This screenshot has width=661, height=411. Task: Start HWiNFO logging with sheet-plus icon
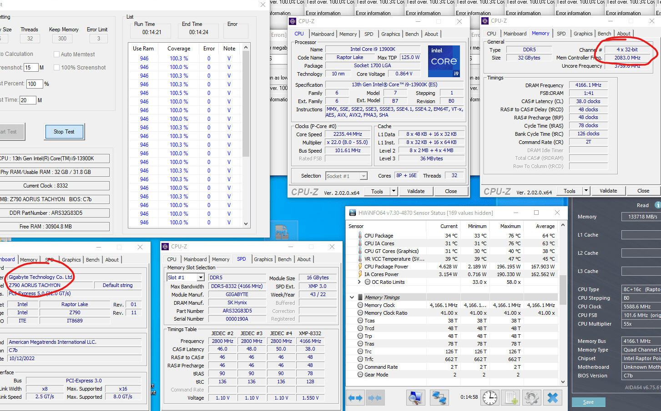click(x=511, y=398)
